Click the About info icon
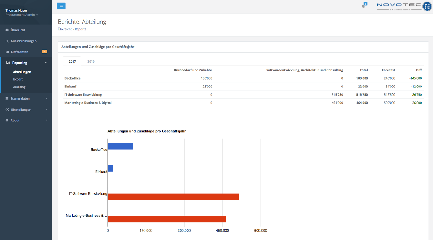 coord(7,120)
